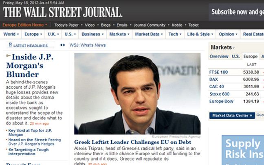Open Today's Paper link
This screenshot has height=165, width=264.
tap(66, 25)
